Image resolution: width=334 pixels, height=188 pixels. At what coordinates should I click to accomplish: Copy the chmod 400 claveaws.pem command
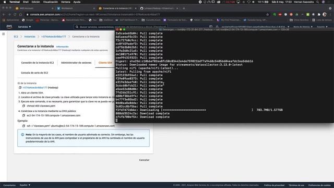coord(23,105)
